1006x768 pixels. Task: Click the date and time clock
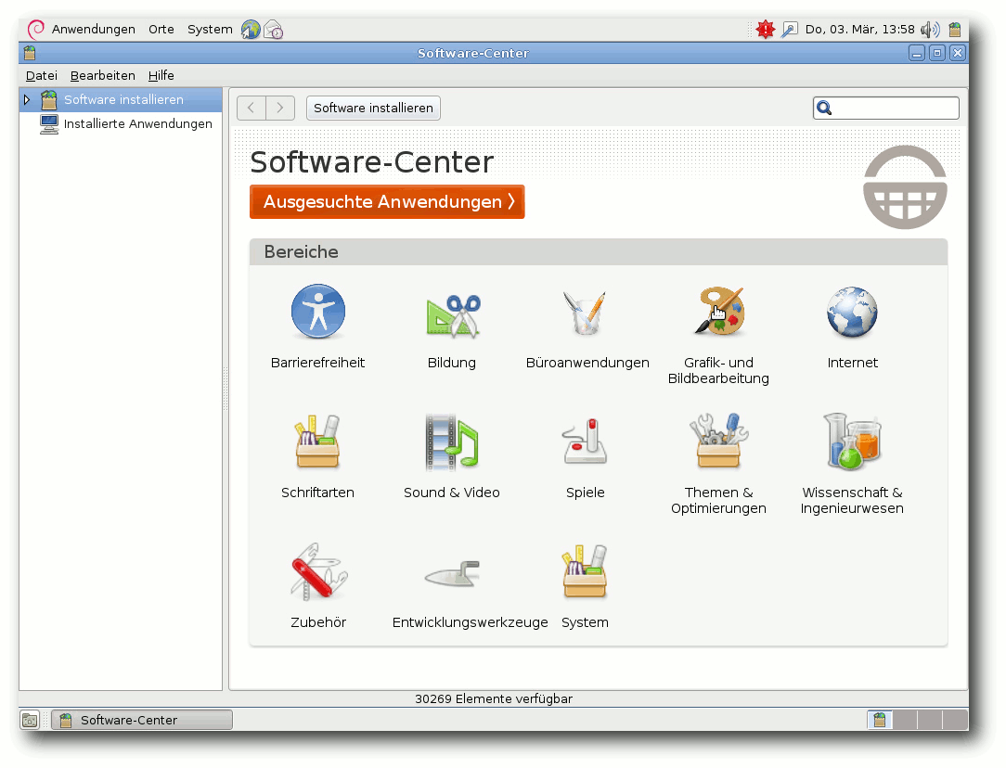click(859, 30)
